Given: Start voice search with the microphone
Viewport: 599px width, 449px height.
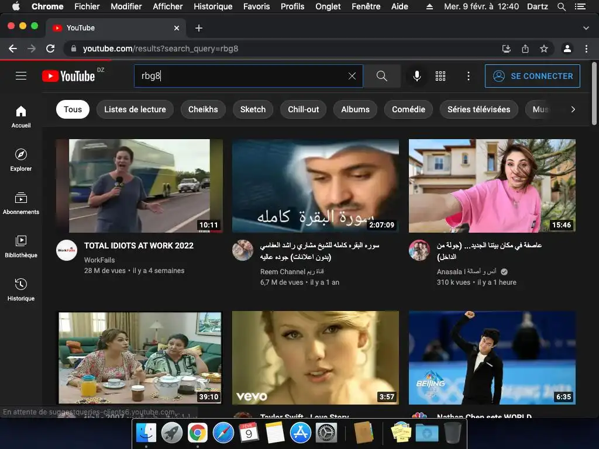Looking at the screenshot, I should pyautogui.click(x=417, y=76).
